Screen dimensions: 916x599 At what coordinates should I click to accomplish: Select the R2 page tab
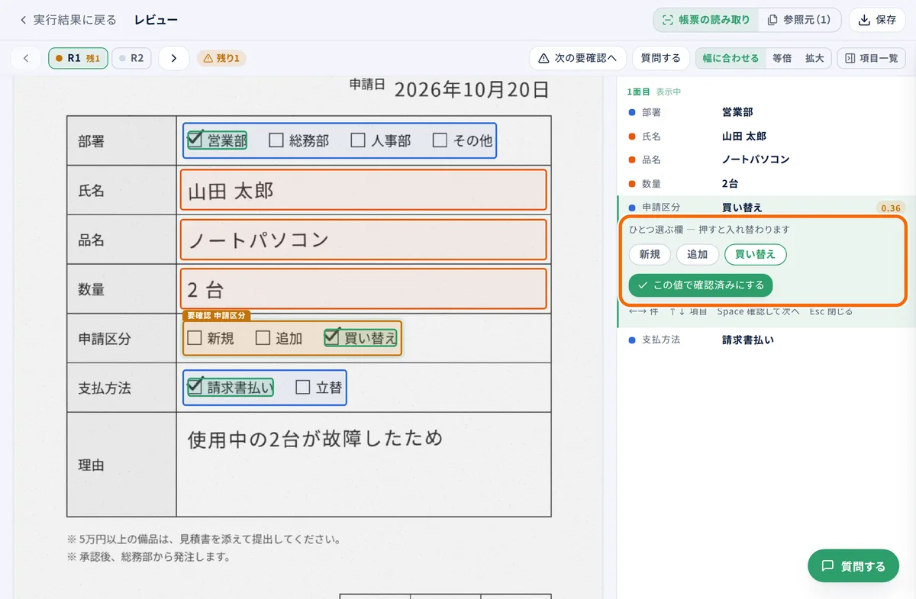[x=131, y=58]
